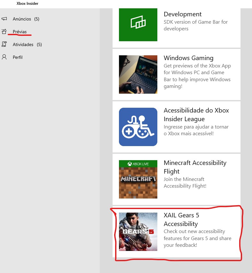The image size is (252, 273).
Task: Click 'Check out new accessibility features' description
Action: 198,238
